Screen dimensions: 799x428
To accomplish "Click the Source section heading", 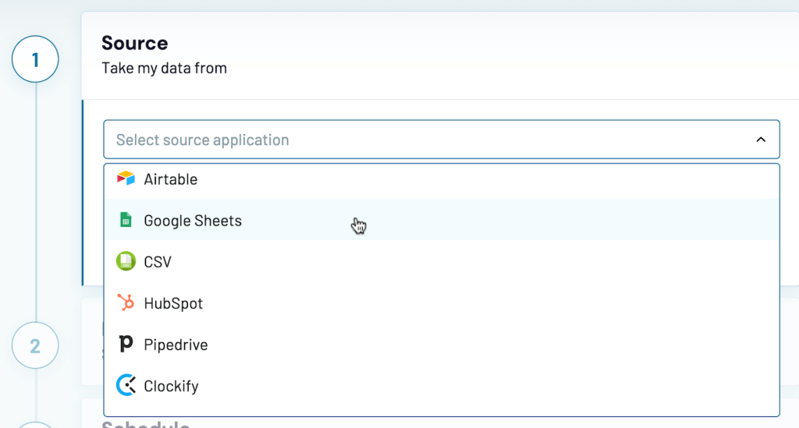I will [134, 43].
